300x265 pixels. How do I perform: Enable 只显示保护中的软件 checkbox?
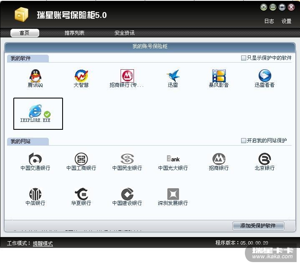tap(243, 58)
